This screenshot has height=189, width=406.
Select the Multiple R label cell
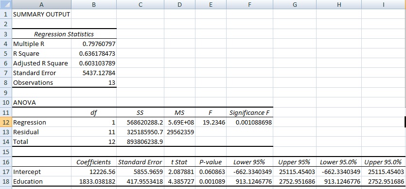point(41,44)
